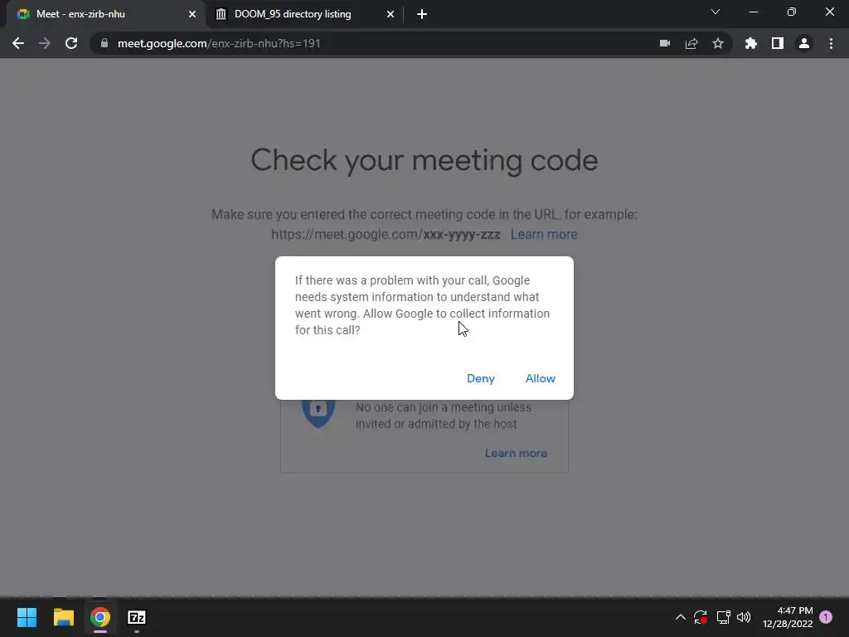Viewport: 849px width, 637px height.
Task: Click the Allow button in the dialog
Action: coord(540,378)
